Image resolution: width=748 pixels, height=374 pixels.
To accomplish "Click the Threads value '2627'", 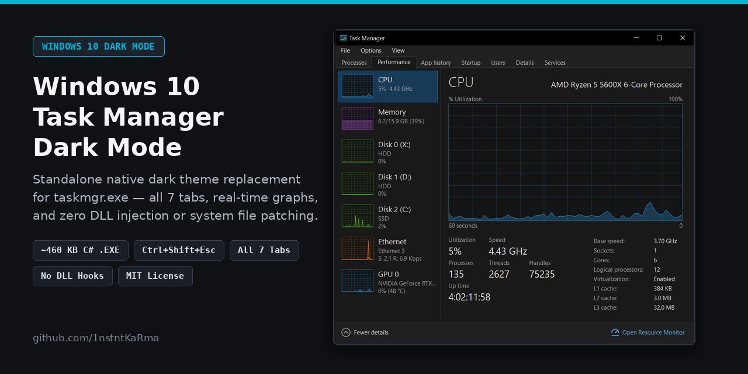I will [499, 274].
